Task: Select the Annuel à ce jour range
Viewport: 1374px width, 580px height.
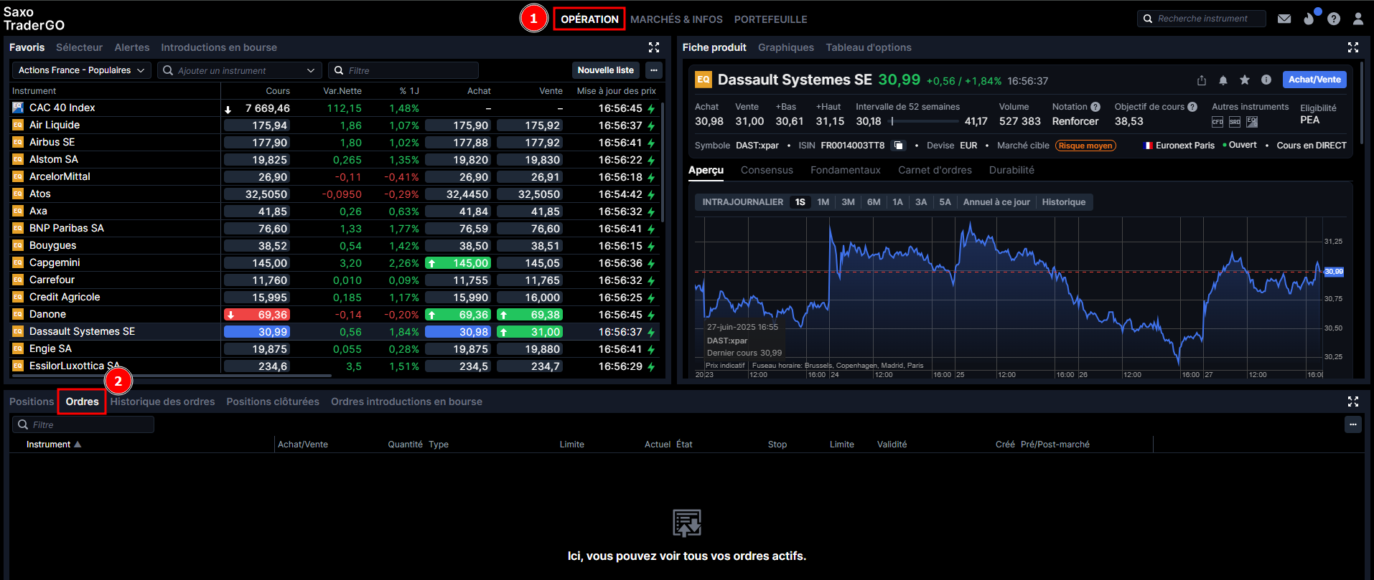Action: click(996, 202)
